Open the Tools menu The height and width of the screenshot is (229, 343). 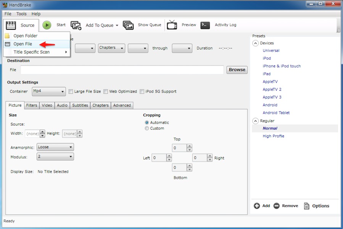coord(21,14)
